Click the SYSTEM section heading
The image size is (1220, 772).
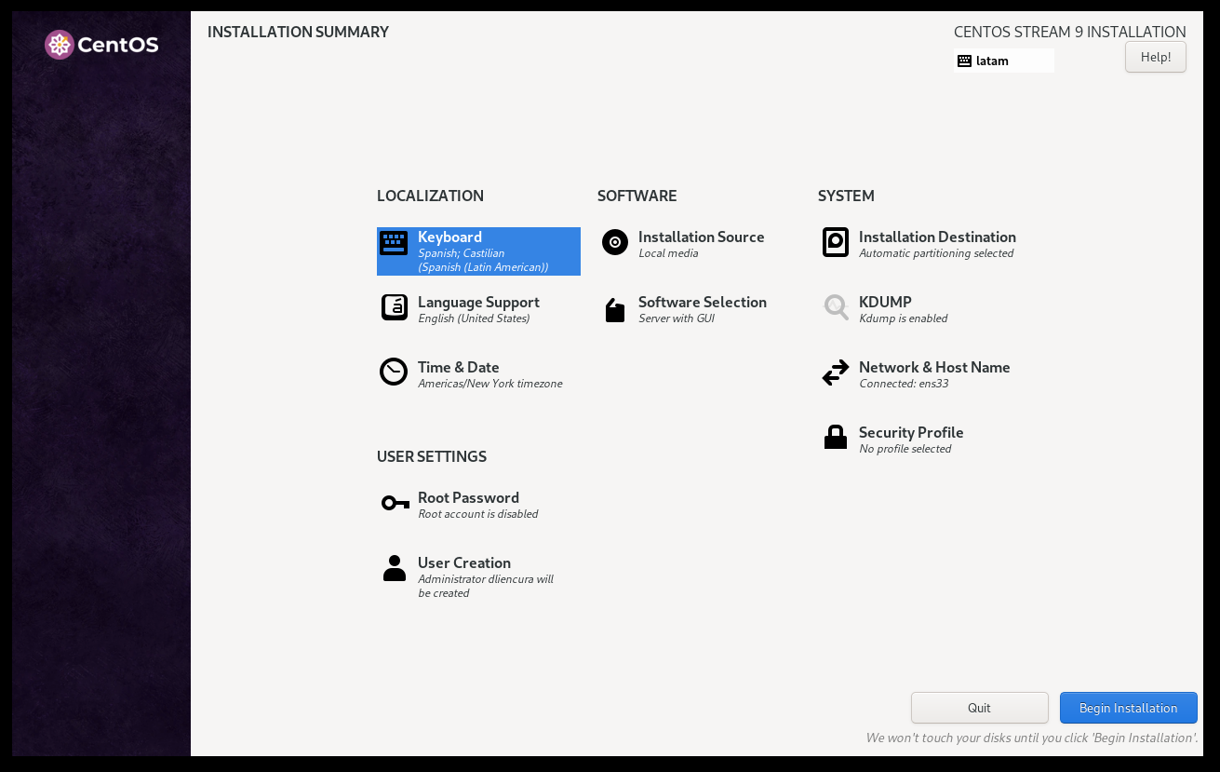coord(846,196)
